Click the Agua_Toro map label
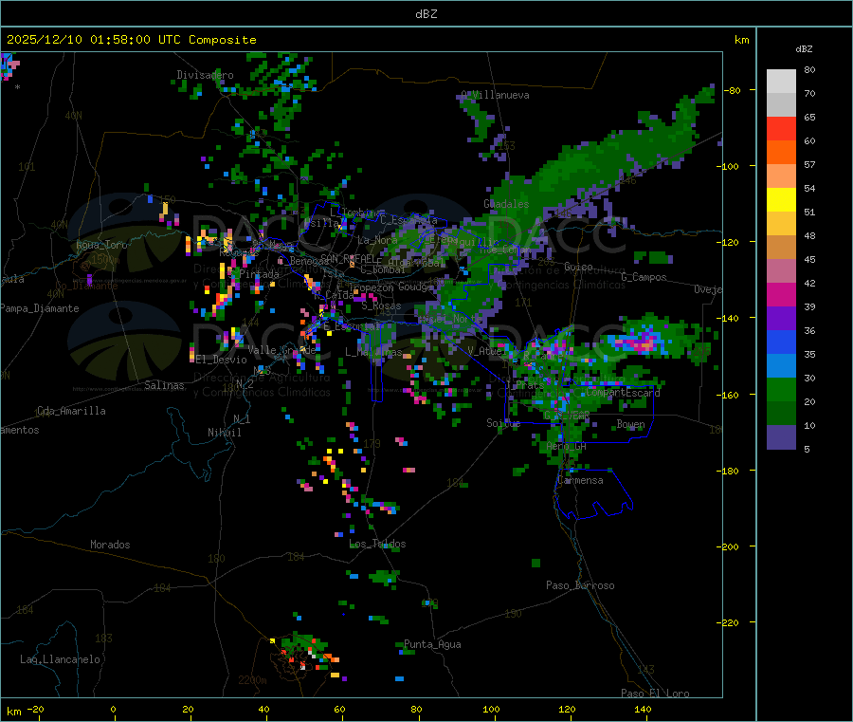853x722 pixels. click(101, 245)
